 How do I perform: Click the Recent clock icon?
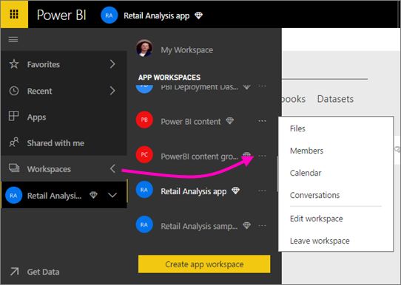[14, 91]
